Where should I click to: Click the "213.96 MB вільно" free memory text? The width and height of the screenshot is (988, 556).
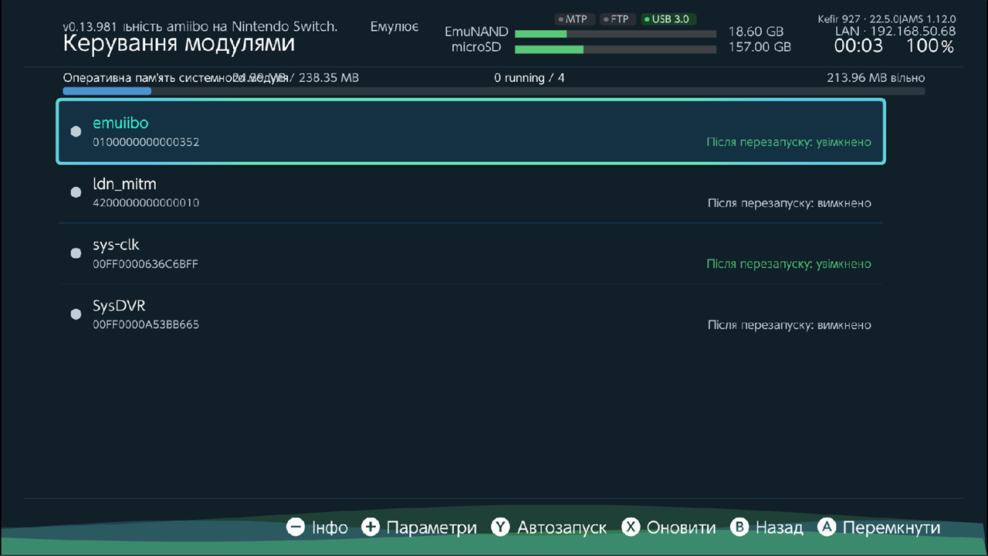point(876,78)
